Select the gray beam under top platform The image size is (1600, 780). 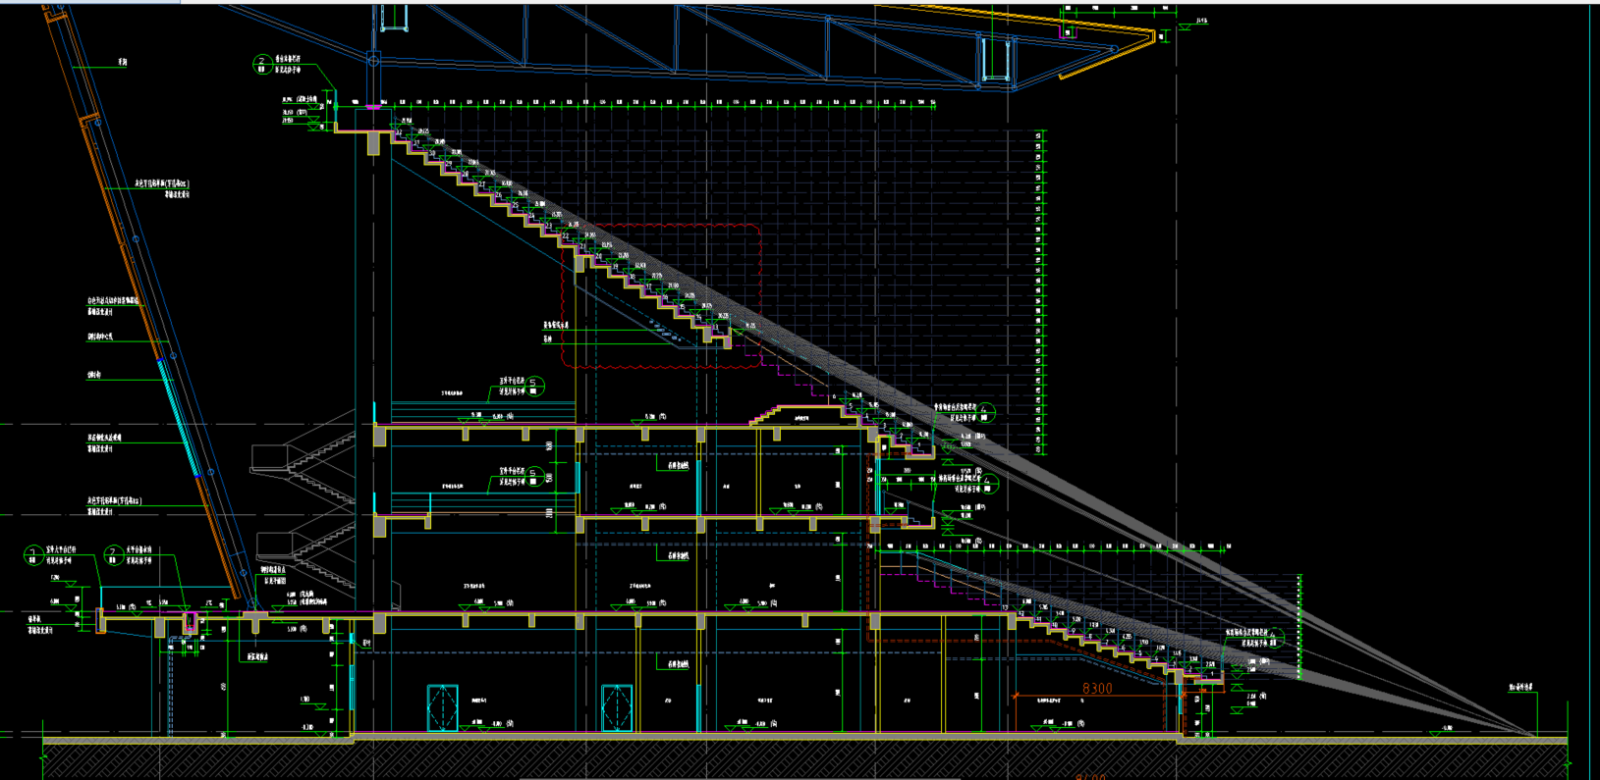pos(374,144)
